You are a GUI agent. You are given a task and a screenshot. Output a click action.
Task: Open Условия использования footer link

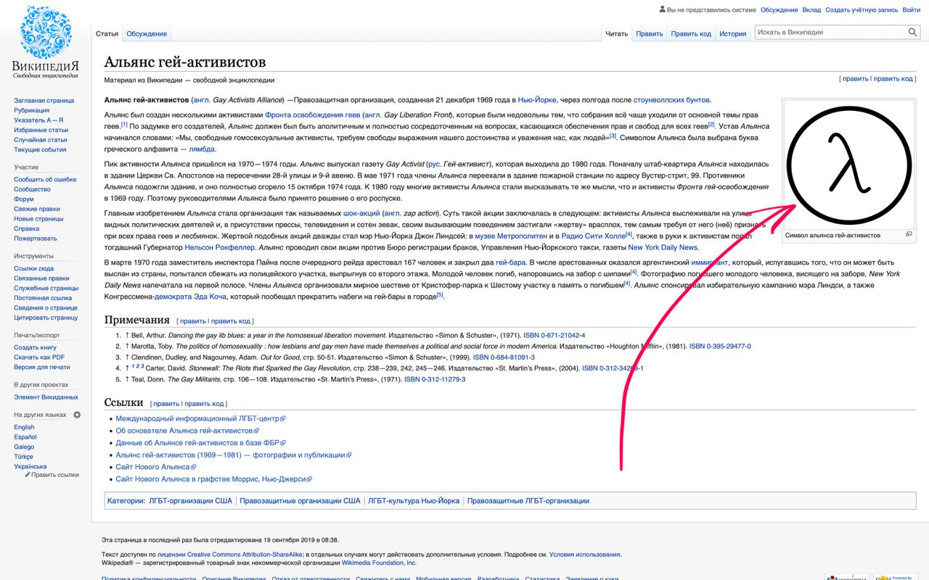[x=585, y=555]
